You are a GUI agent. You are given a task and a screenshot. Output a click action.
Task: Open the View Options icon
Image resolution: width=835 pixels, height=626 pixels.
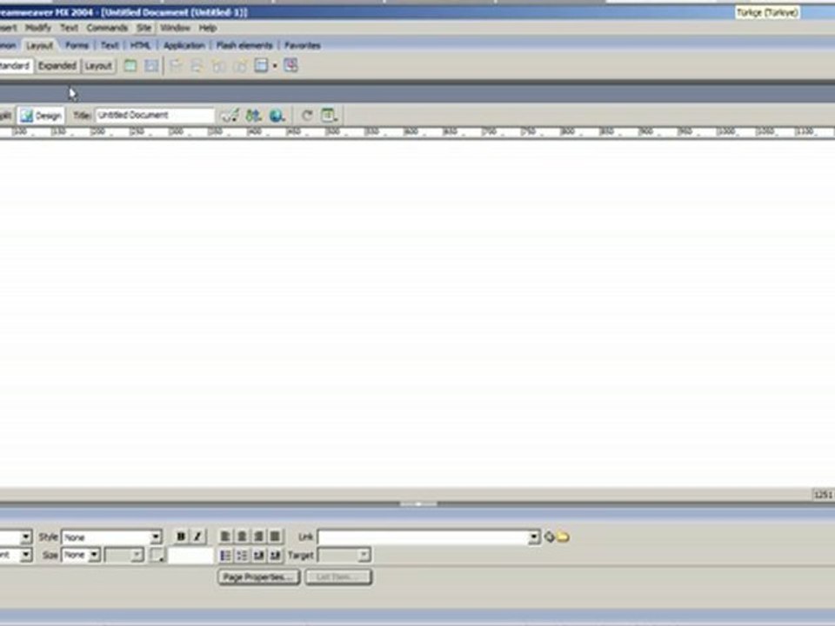329,115
